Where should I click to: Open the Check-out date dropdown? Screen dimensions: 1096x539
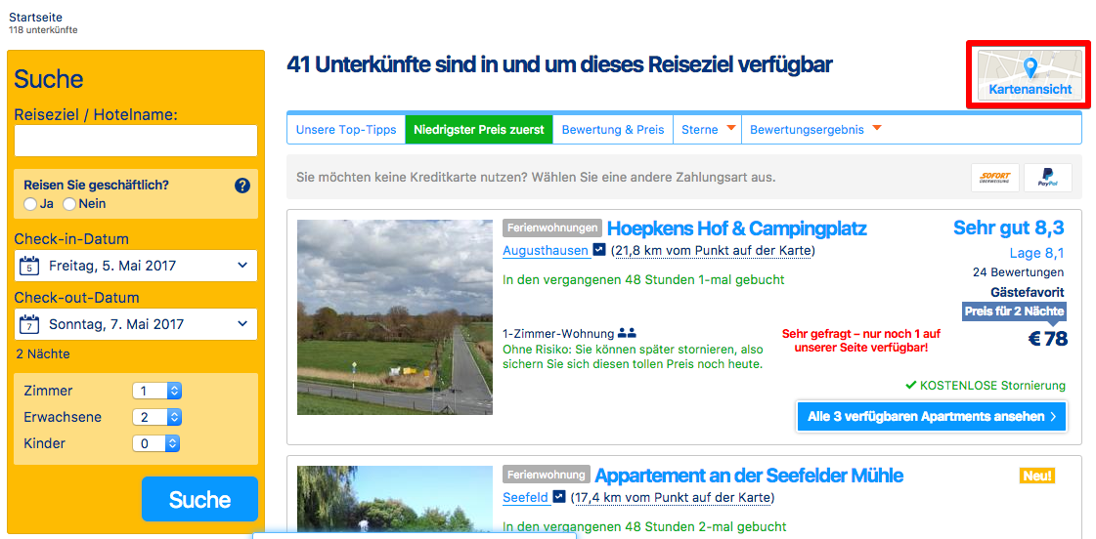(136, 324)
